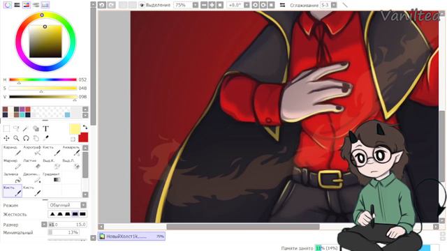Click the yellow foreground color box
Viewport: 447px width, 251px height.
point(75,129)
